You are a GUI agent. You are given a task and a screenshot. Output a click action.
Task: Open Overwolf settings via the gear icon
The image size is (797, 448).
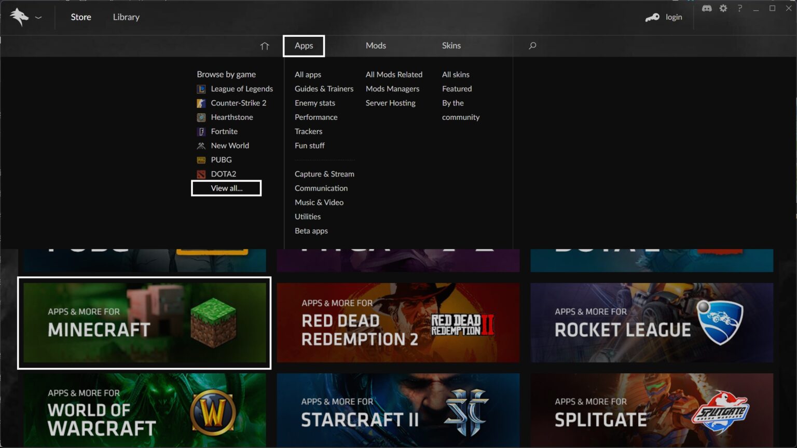(723, 8)
